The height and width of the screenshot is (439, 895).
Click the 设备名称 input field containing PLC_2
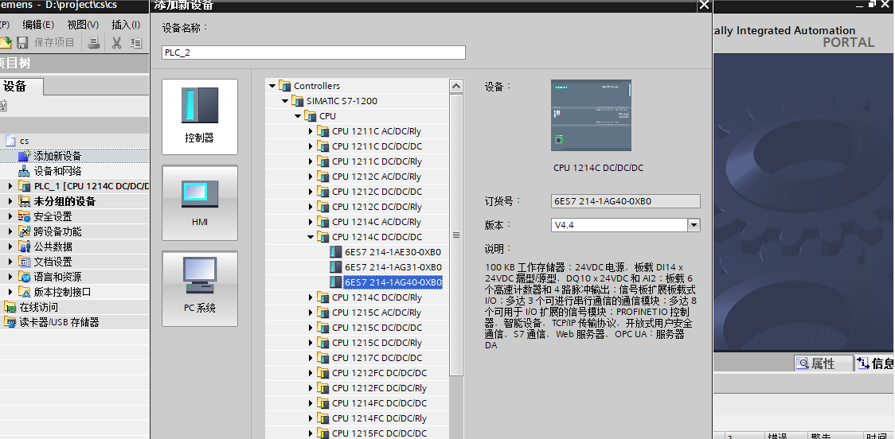(x=314, y=52)
